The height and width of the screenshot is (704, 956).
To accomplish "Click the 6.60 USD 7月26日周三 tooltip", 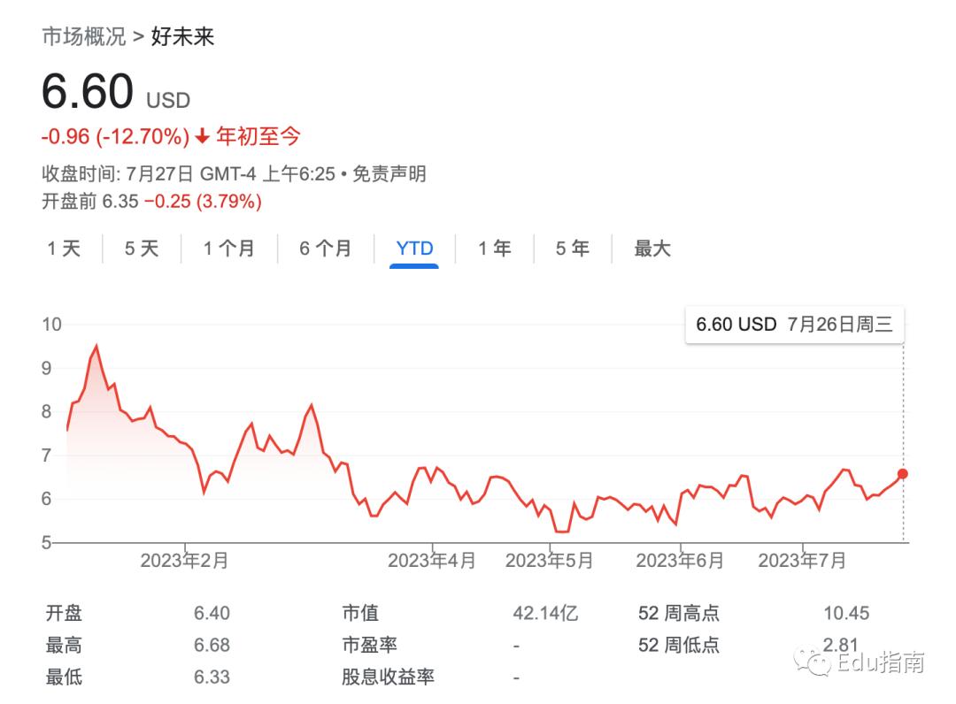I will (794, 325).
